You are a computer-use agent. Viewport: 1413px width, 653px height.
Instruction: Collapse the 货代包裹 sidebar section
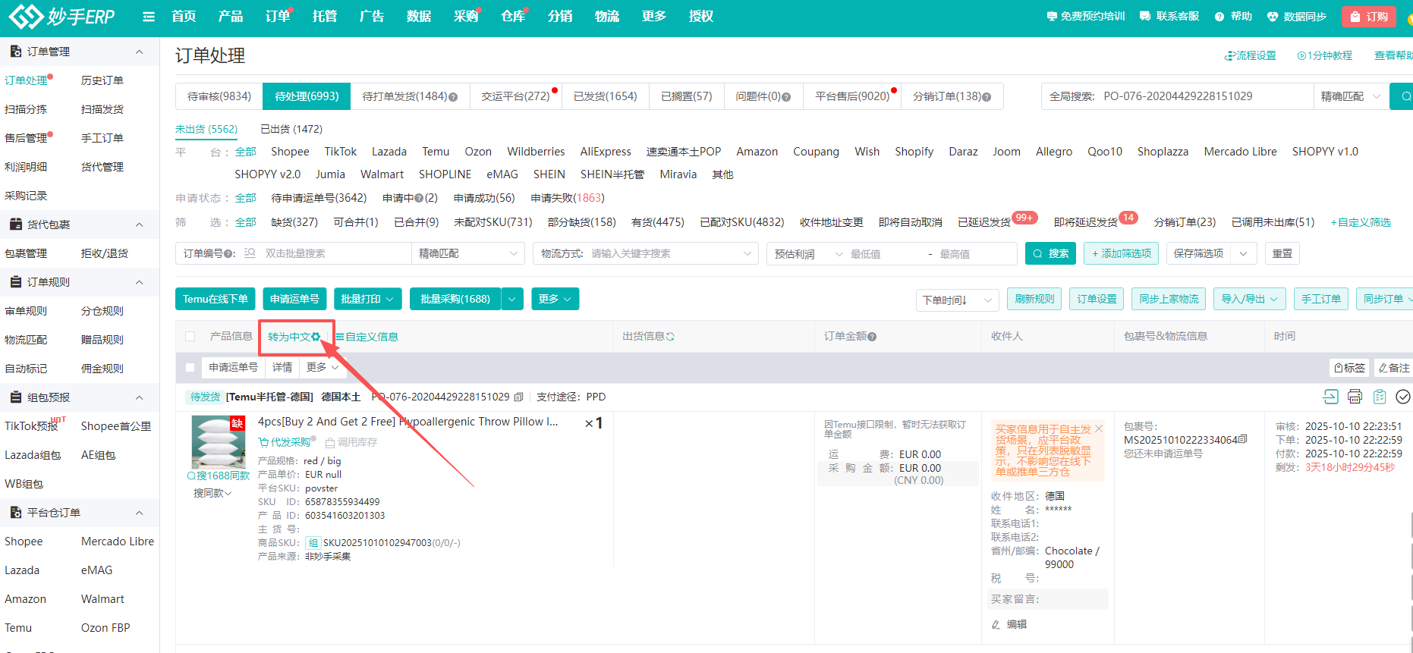point(139,224)
